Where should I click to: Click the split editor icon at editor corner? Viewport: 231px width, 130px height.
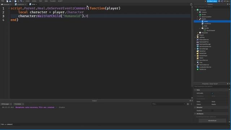(191, 4)
